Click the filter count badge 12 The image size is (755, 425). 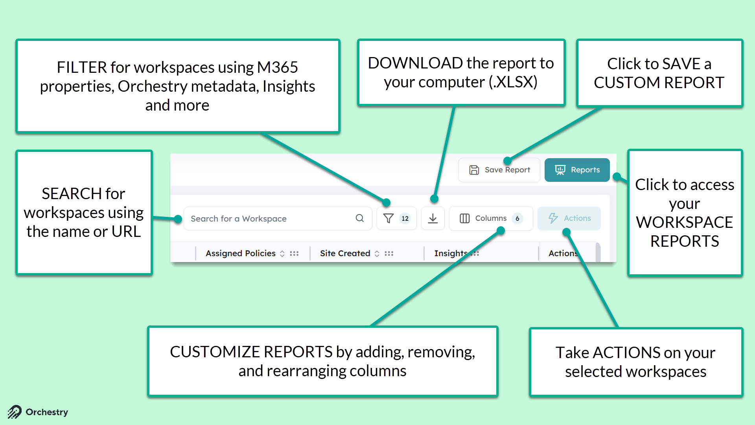coord(405,218)
